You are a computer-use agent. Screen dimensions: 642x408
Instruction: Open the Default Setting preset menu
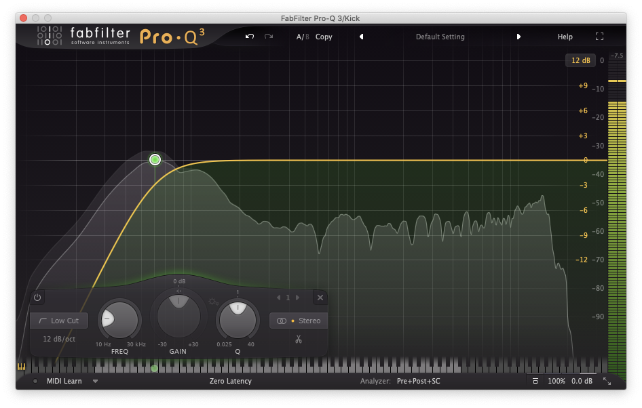(x=440, y=37)
